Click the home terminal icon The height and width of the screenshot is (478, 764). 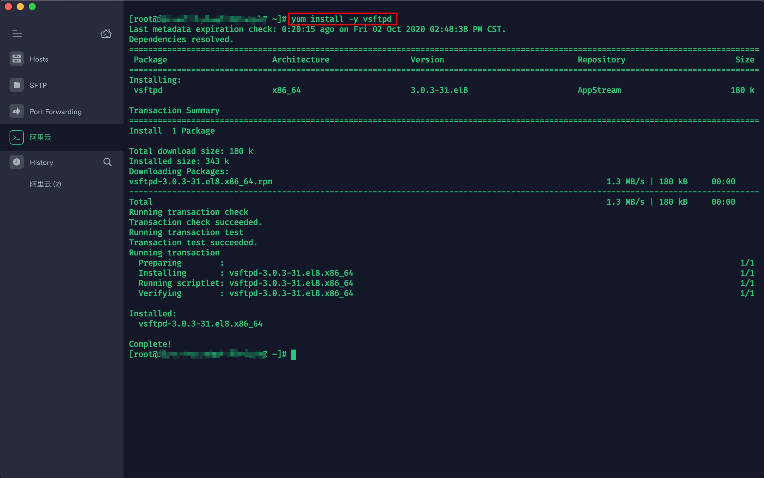(106, 33)
